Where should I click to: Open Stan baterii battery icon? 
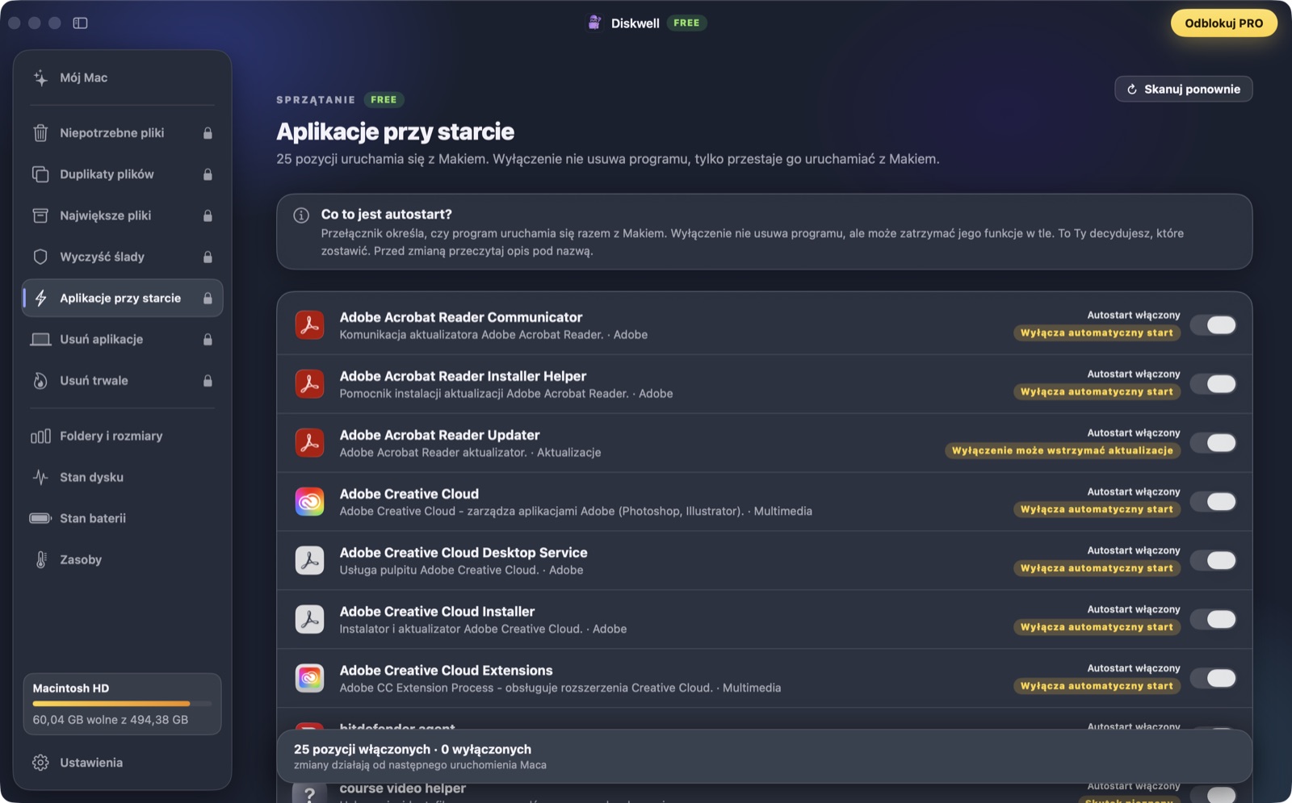[40, 518]
